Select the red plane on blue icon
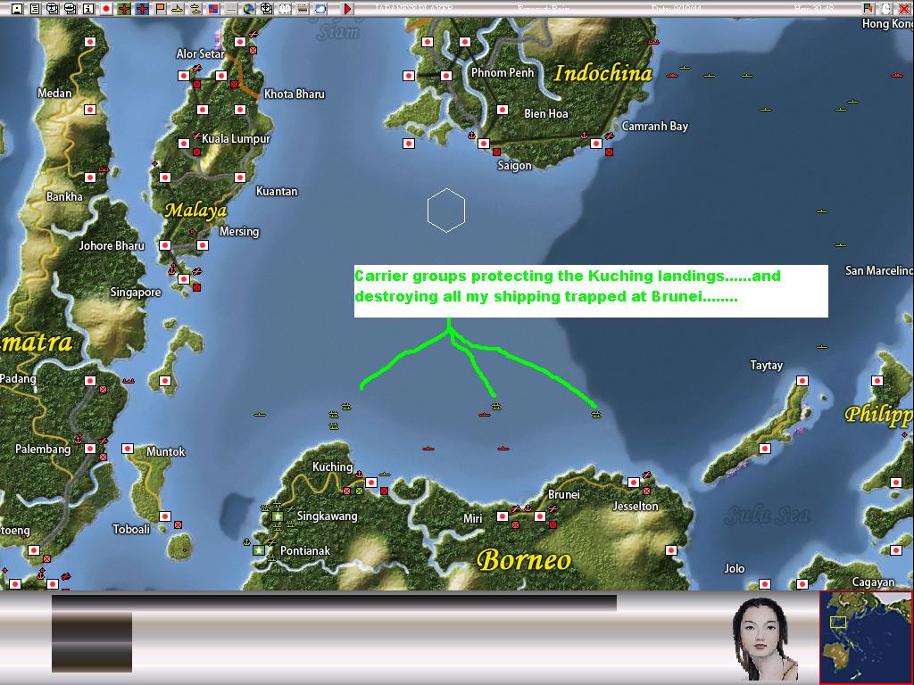 (142, 9)
